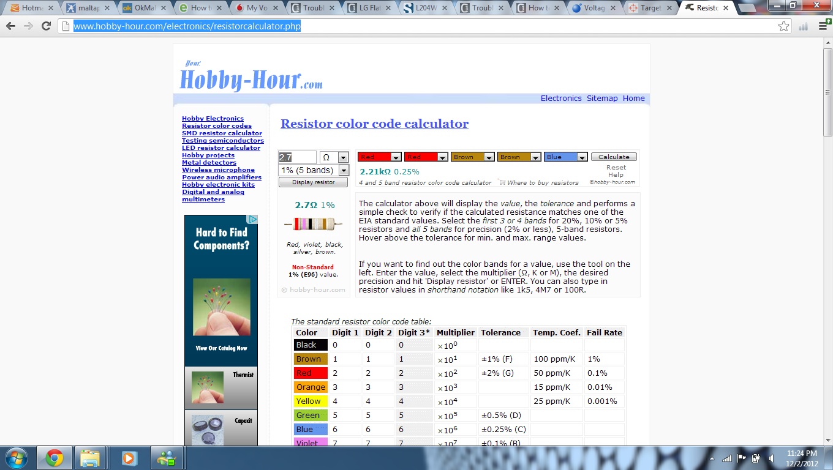
Task: Reload the page with the refresh icon
Action: [x=46, y=26]
